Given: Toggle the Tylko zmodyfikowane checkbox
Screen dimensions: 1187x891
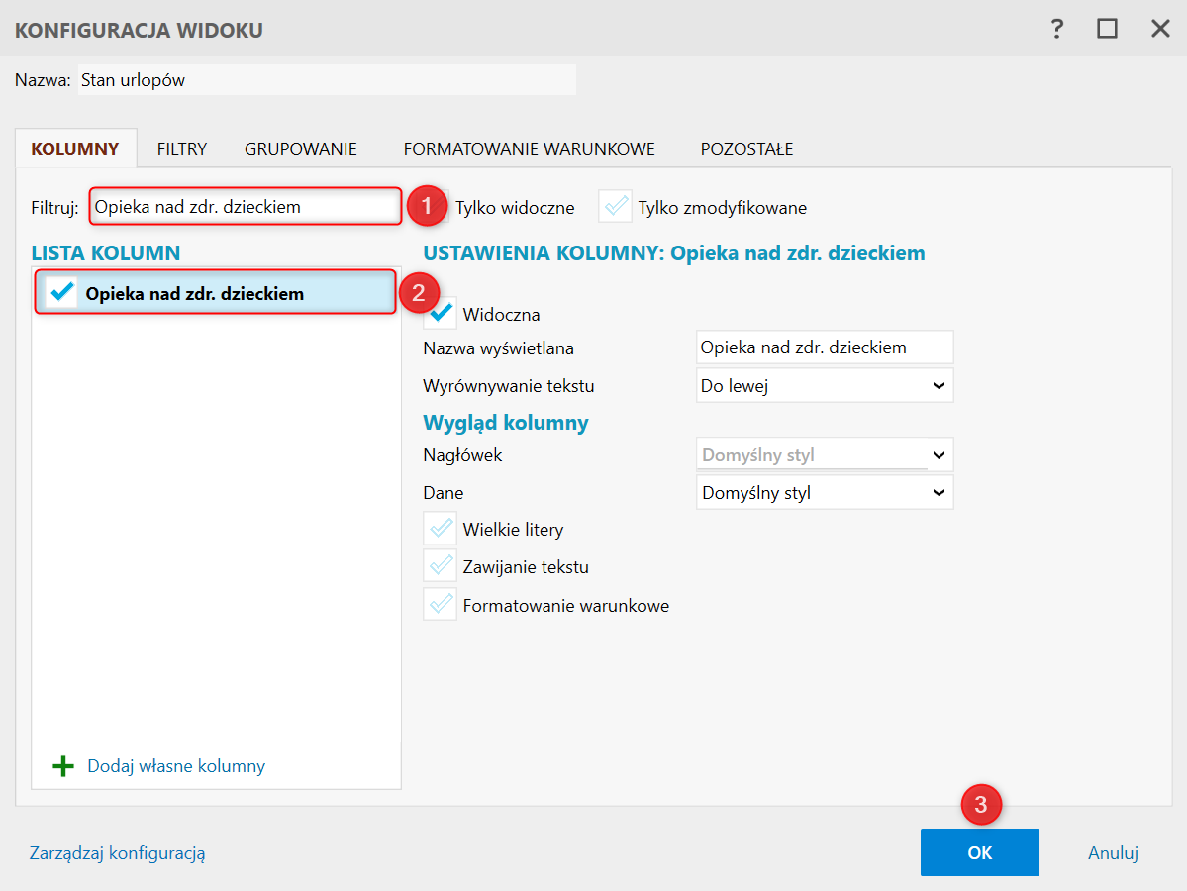Looking at the screenshot, I should (616, 207).
